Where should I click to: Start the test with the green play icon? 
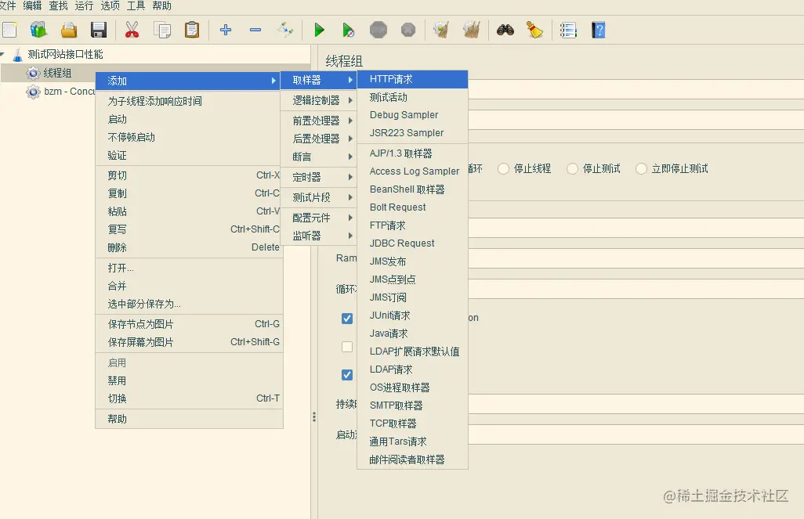(x=319, y=30)
